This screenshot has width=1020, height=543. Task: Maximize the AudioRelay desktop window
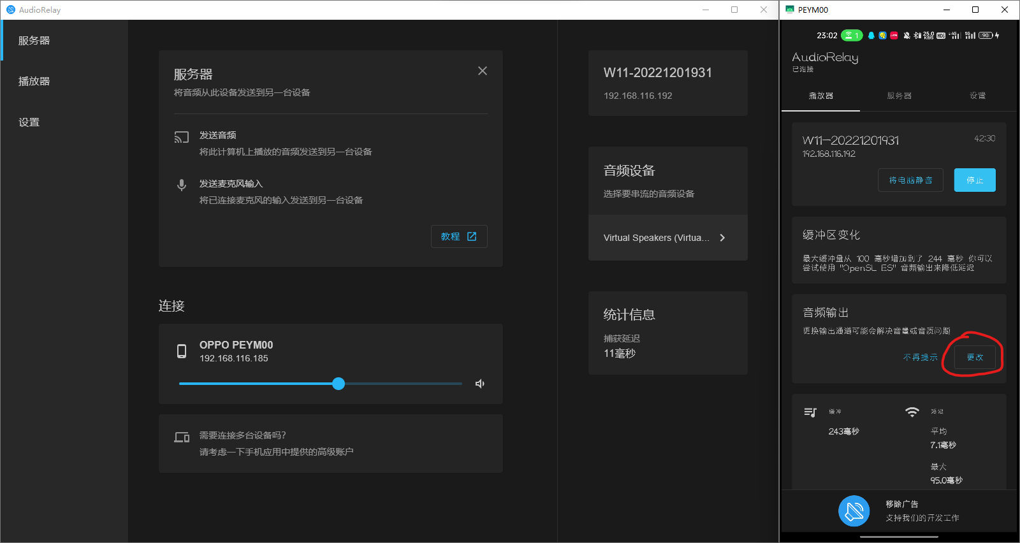click(x=734, y=10)
